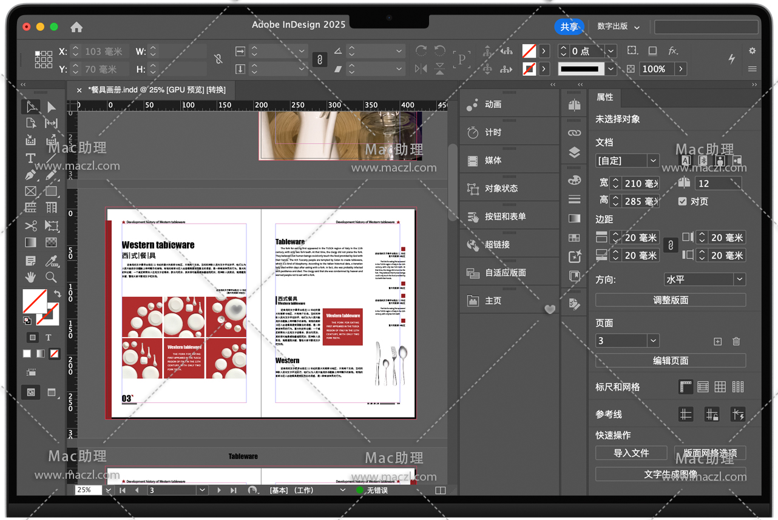This screenshot has width=778, height=520.
Task: Open the 数字出版 workspace dropdown
Action: 618,27
